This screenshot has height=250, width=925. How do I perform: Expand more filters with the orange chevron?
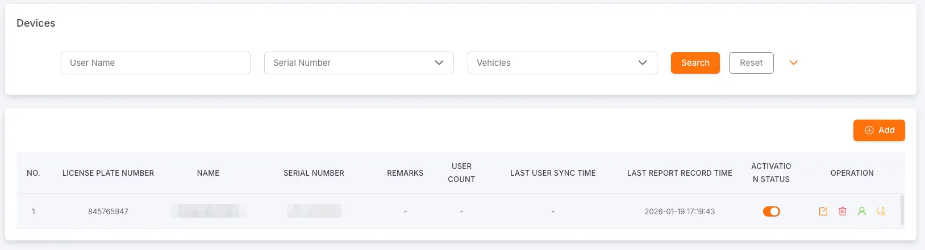(794, 63)
